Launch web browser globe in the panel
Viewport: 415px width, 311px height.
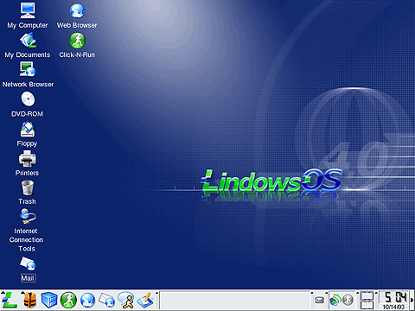tap(87, 301)
